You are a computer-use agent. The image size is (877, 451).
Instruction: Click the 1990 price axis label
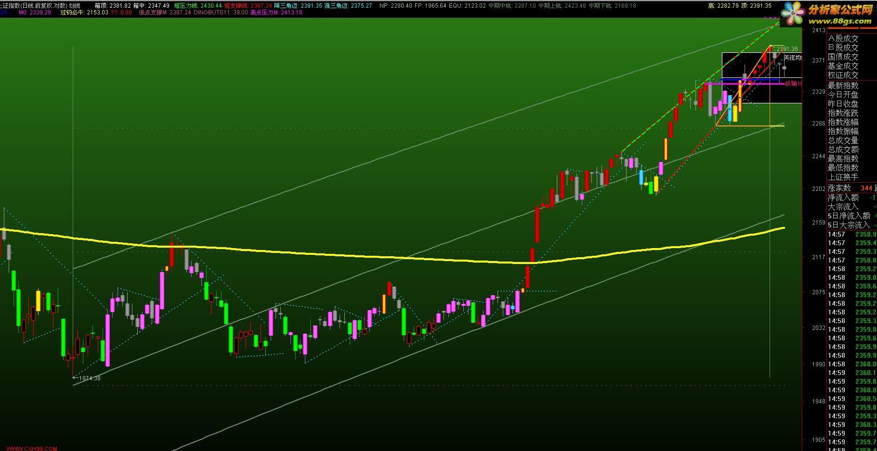click(818, 364)
